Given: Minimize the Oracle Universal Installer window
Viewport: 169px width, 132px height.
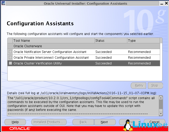Looking at the screenshot, I should (x=161, y=4).
